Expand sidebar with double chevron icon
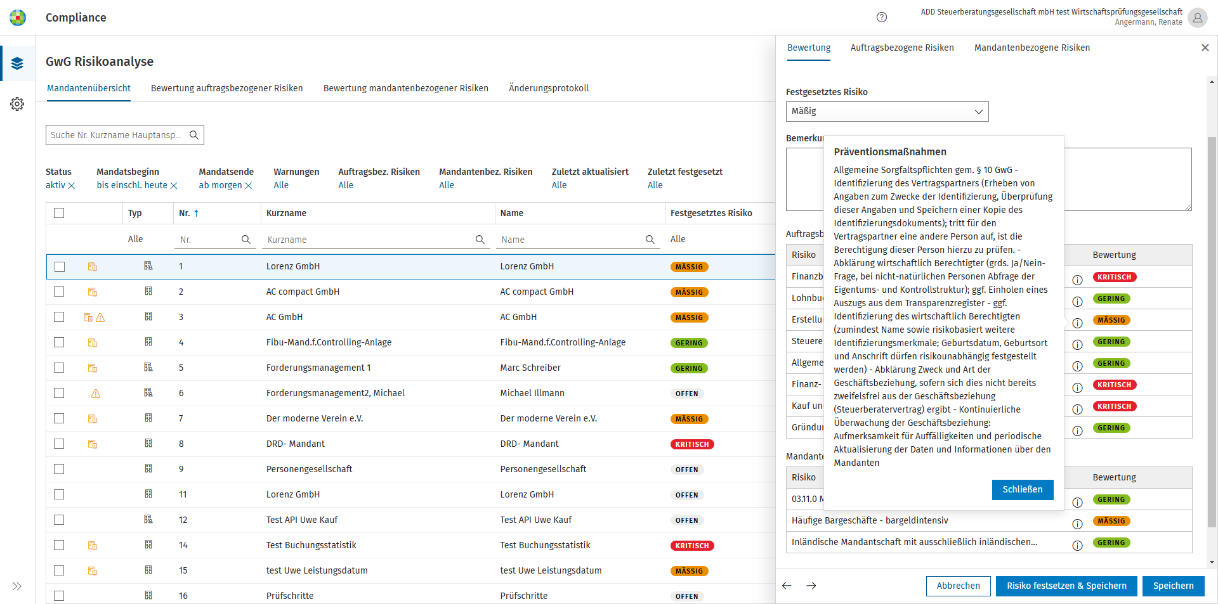Viewport: 1218px width, 604px height. pos(17,586)
